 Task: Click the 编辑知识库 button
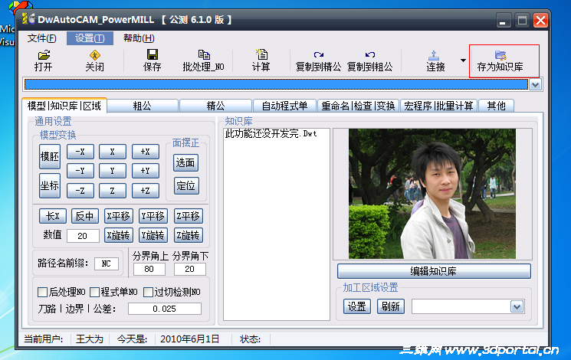tap(434, 271)
